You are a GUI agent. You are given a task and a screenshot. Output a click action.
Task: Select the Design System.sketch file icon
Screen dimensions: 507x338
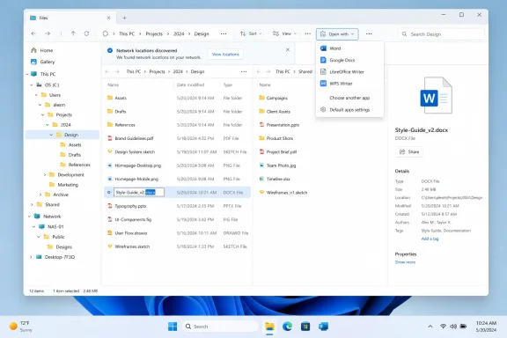click(x=110, y=151)
